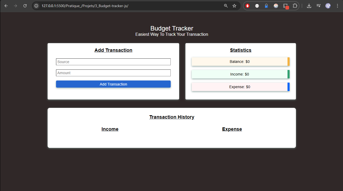
Task: Show browser downloads
Action: click(x=309, y=6)
